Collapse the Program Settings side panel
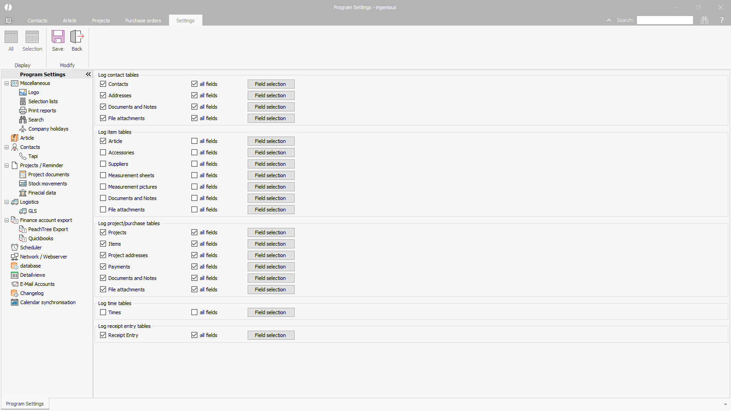 pyautogui.click(x=88, y=74)
